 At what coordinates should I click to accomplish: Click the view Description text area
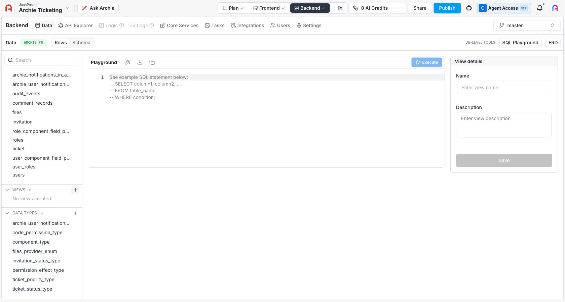pos(504,124)
